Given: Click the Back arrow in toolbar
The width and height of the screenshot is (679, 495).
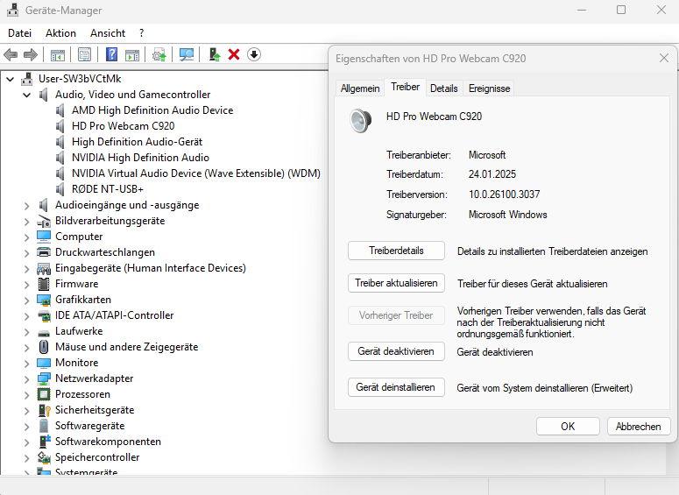Looking at the screenshot, I should [x=11, y=55].
